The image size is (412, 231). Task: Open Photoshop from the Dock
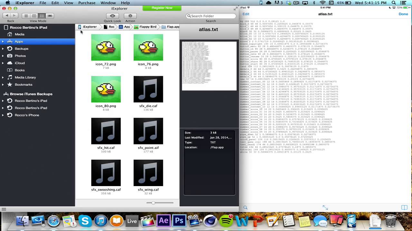point(179,221)
